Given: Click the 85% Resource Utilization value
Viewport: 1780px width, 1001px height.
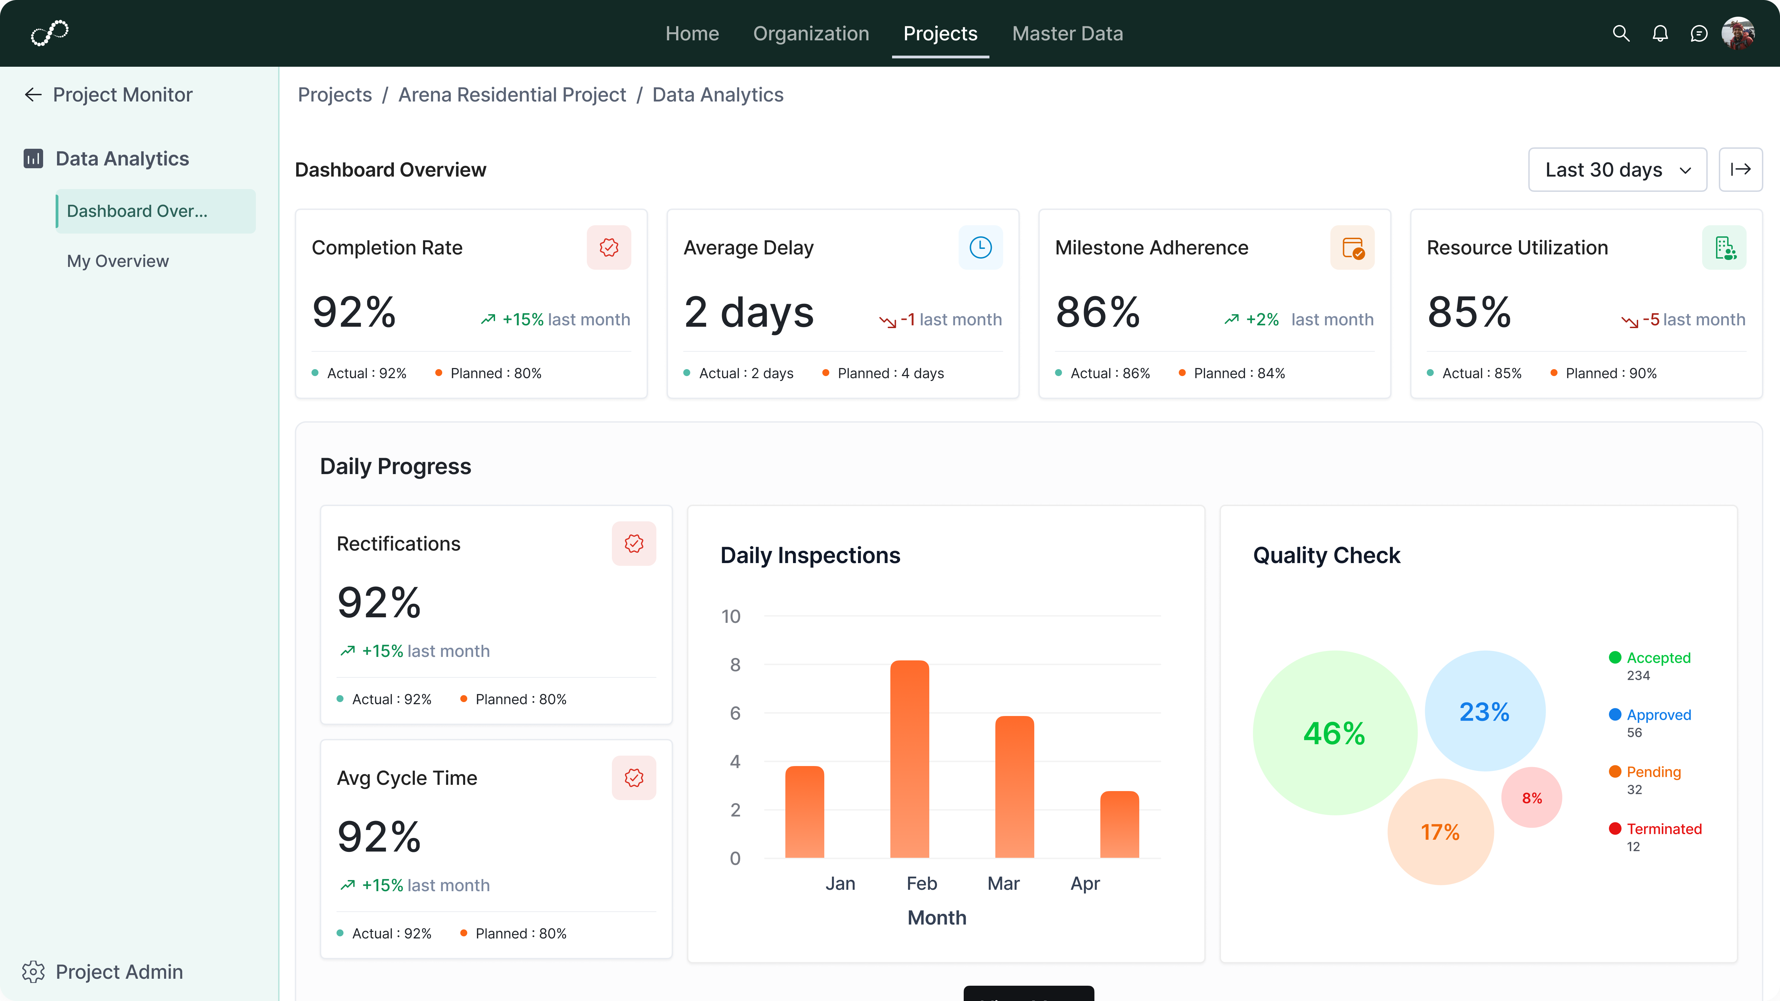Looking at the screenshot, I should (x=1470, y=312).
